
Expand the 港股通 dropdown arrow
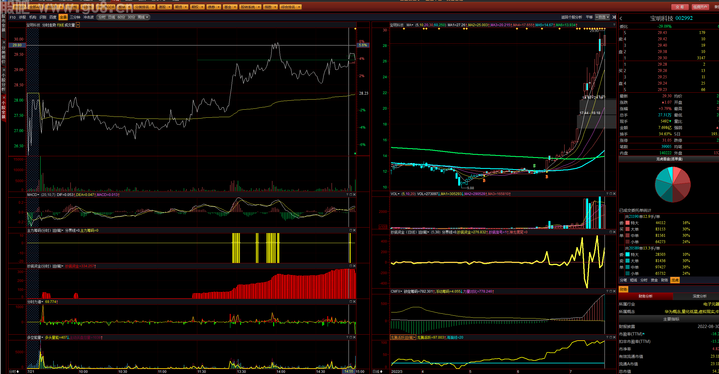click(x=61, y=7)
